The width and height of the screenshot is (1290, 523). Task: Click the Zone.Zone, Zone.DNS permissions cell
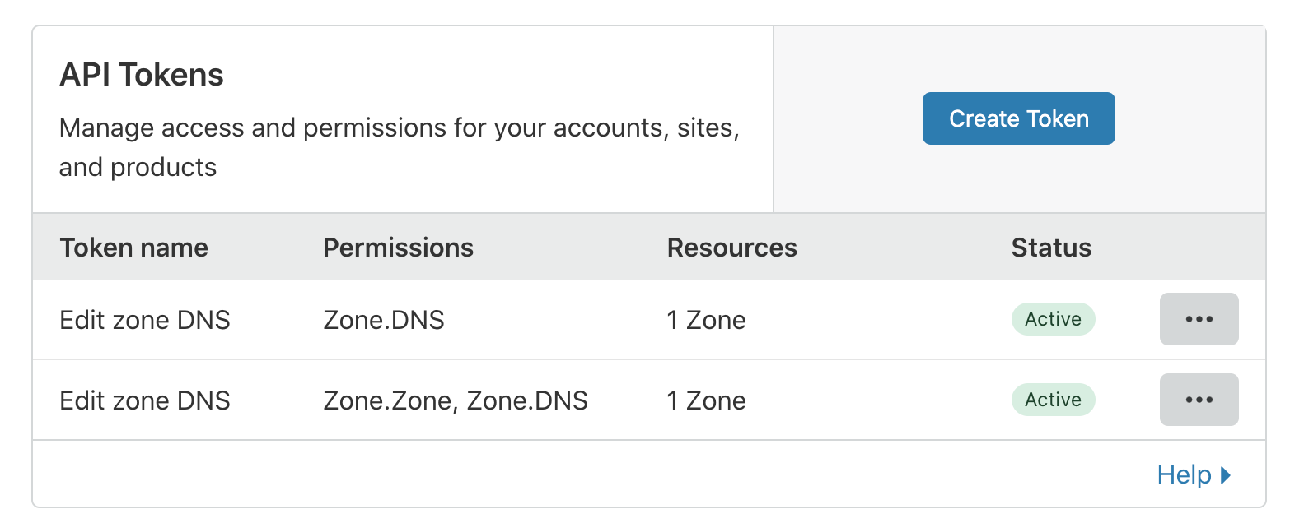pos(456,400)
